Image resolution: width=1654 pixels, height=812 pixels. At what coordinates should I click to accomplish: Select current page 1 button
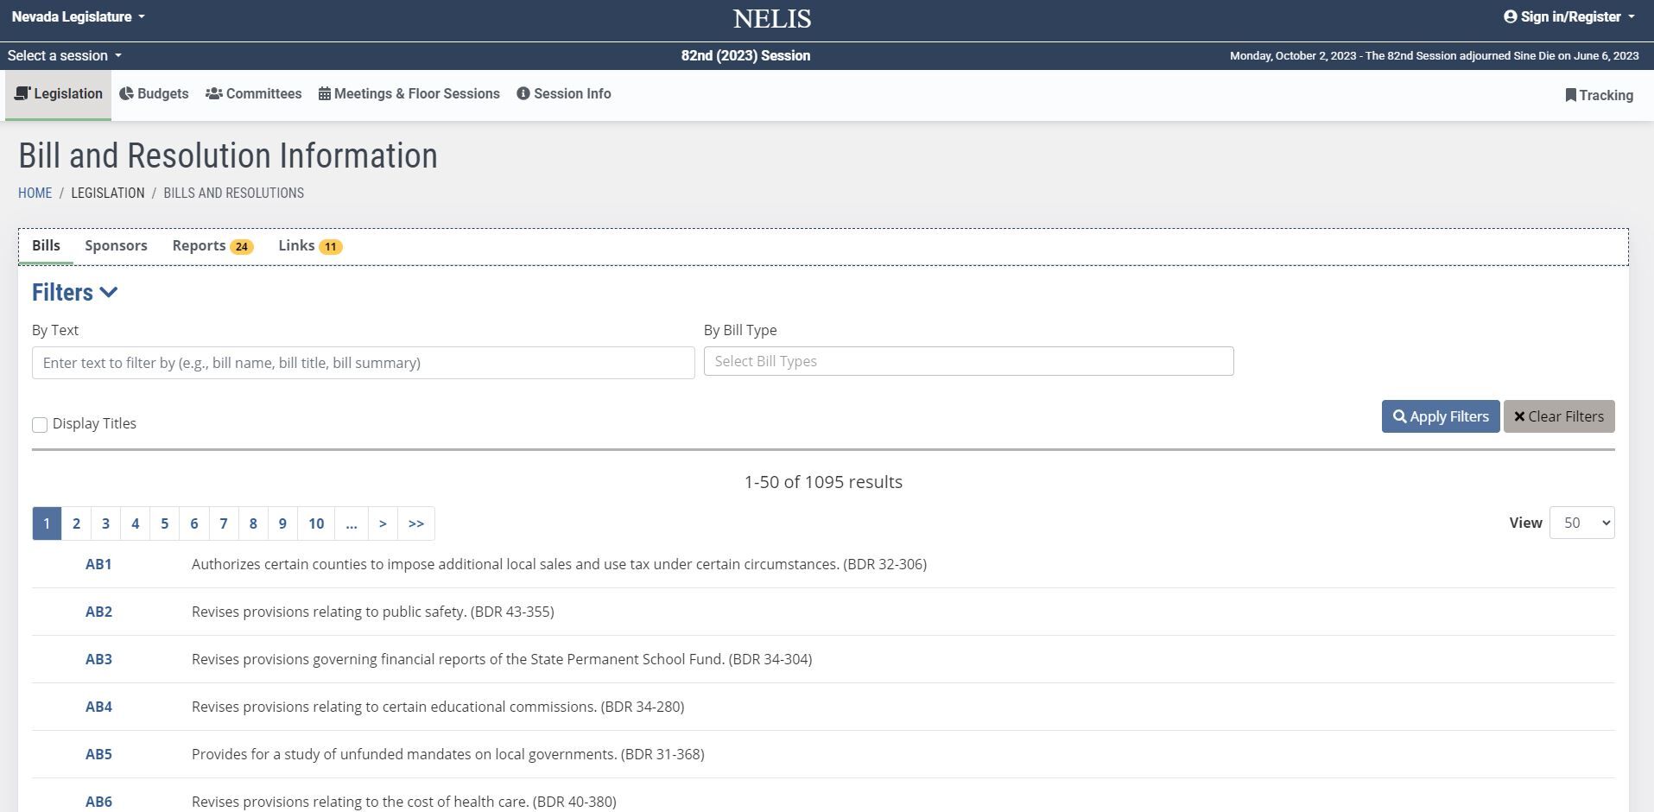pos(47,523)
